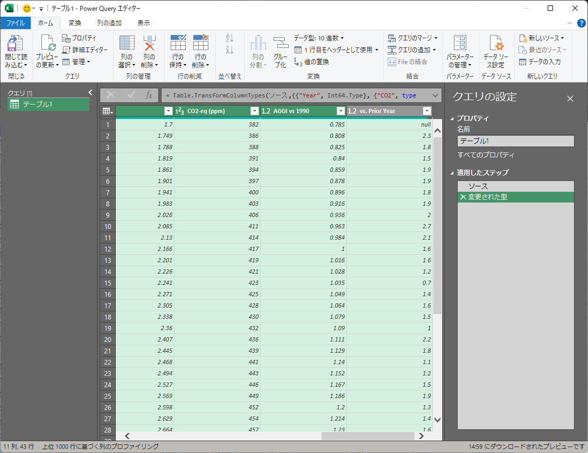
Task: Click the horizontal scrollbar left arrow
Action: [128, 436]
